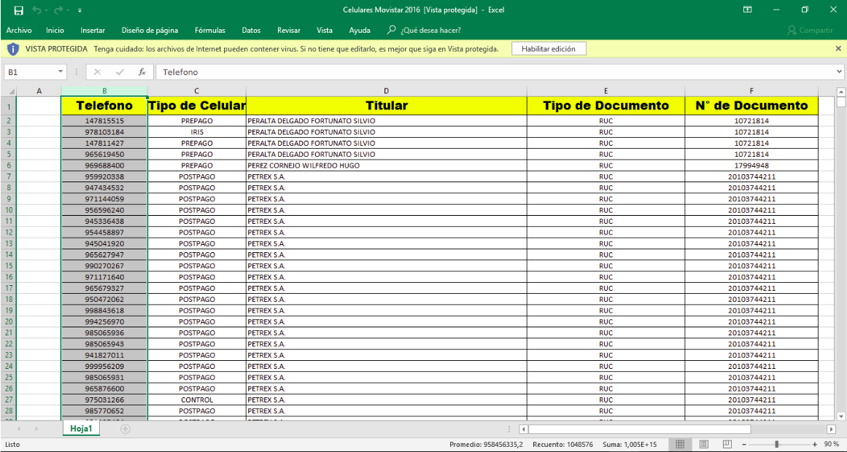The width and height of the screenshot is (847, 452).
Task: Click previous sheet navigation arrow
Action: pos(19,429)
